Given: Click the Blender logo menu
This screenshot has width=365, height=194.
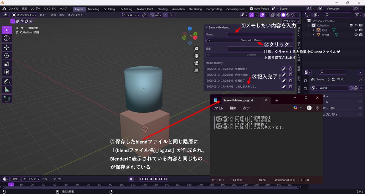Looking at the screenshot, I should [x=4, y=9].
